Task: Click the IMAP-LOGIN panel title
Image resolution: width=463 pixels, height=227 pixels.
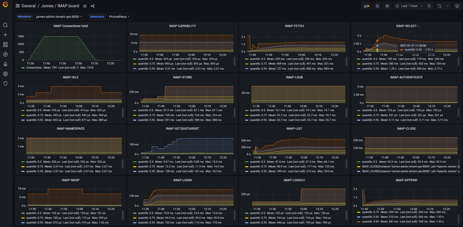Action: tap(183, 180)
